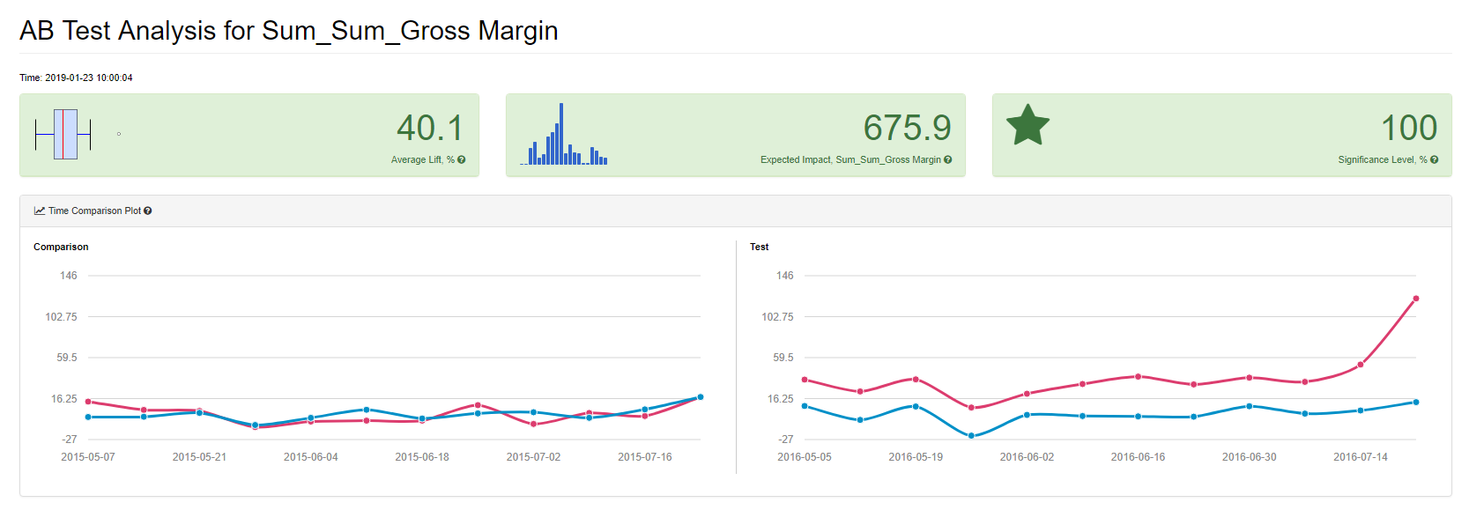Screen dimensions: 1469x510
Task: Click x-axis label 2015-05-07
Action: click(x=88, y=457)
